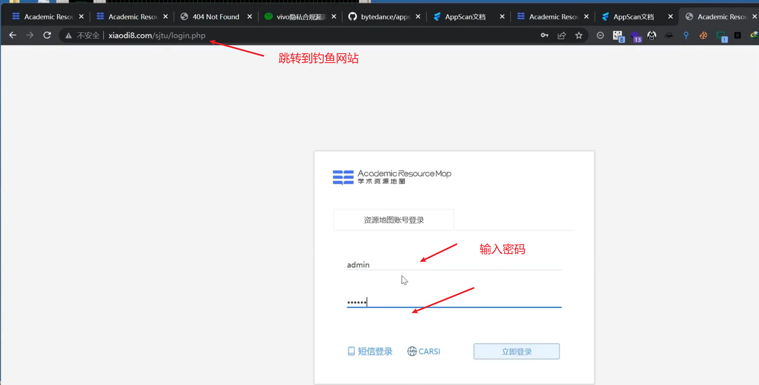Click the share page icon
Viewport: 759px width, 385px height.
pos(561,35)
